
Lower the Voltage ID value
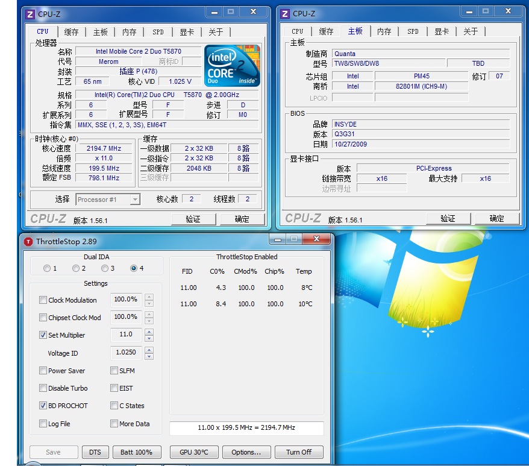tap(149, 356)
